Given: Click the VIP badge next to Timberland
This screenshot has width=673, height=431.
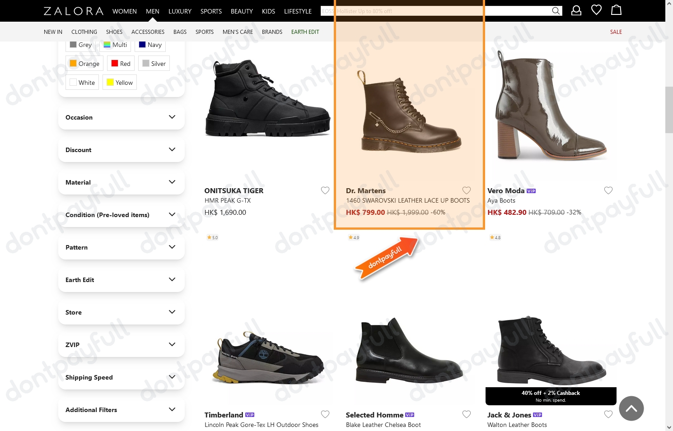Looking at the screenshot, I should 250,415.
